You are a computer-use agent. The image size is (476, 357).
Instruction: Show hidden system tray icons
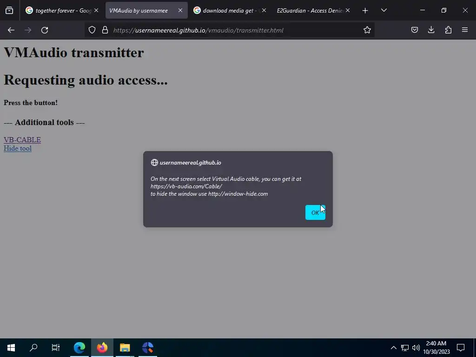[x=393, y=348]
